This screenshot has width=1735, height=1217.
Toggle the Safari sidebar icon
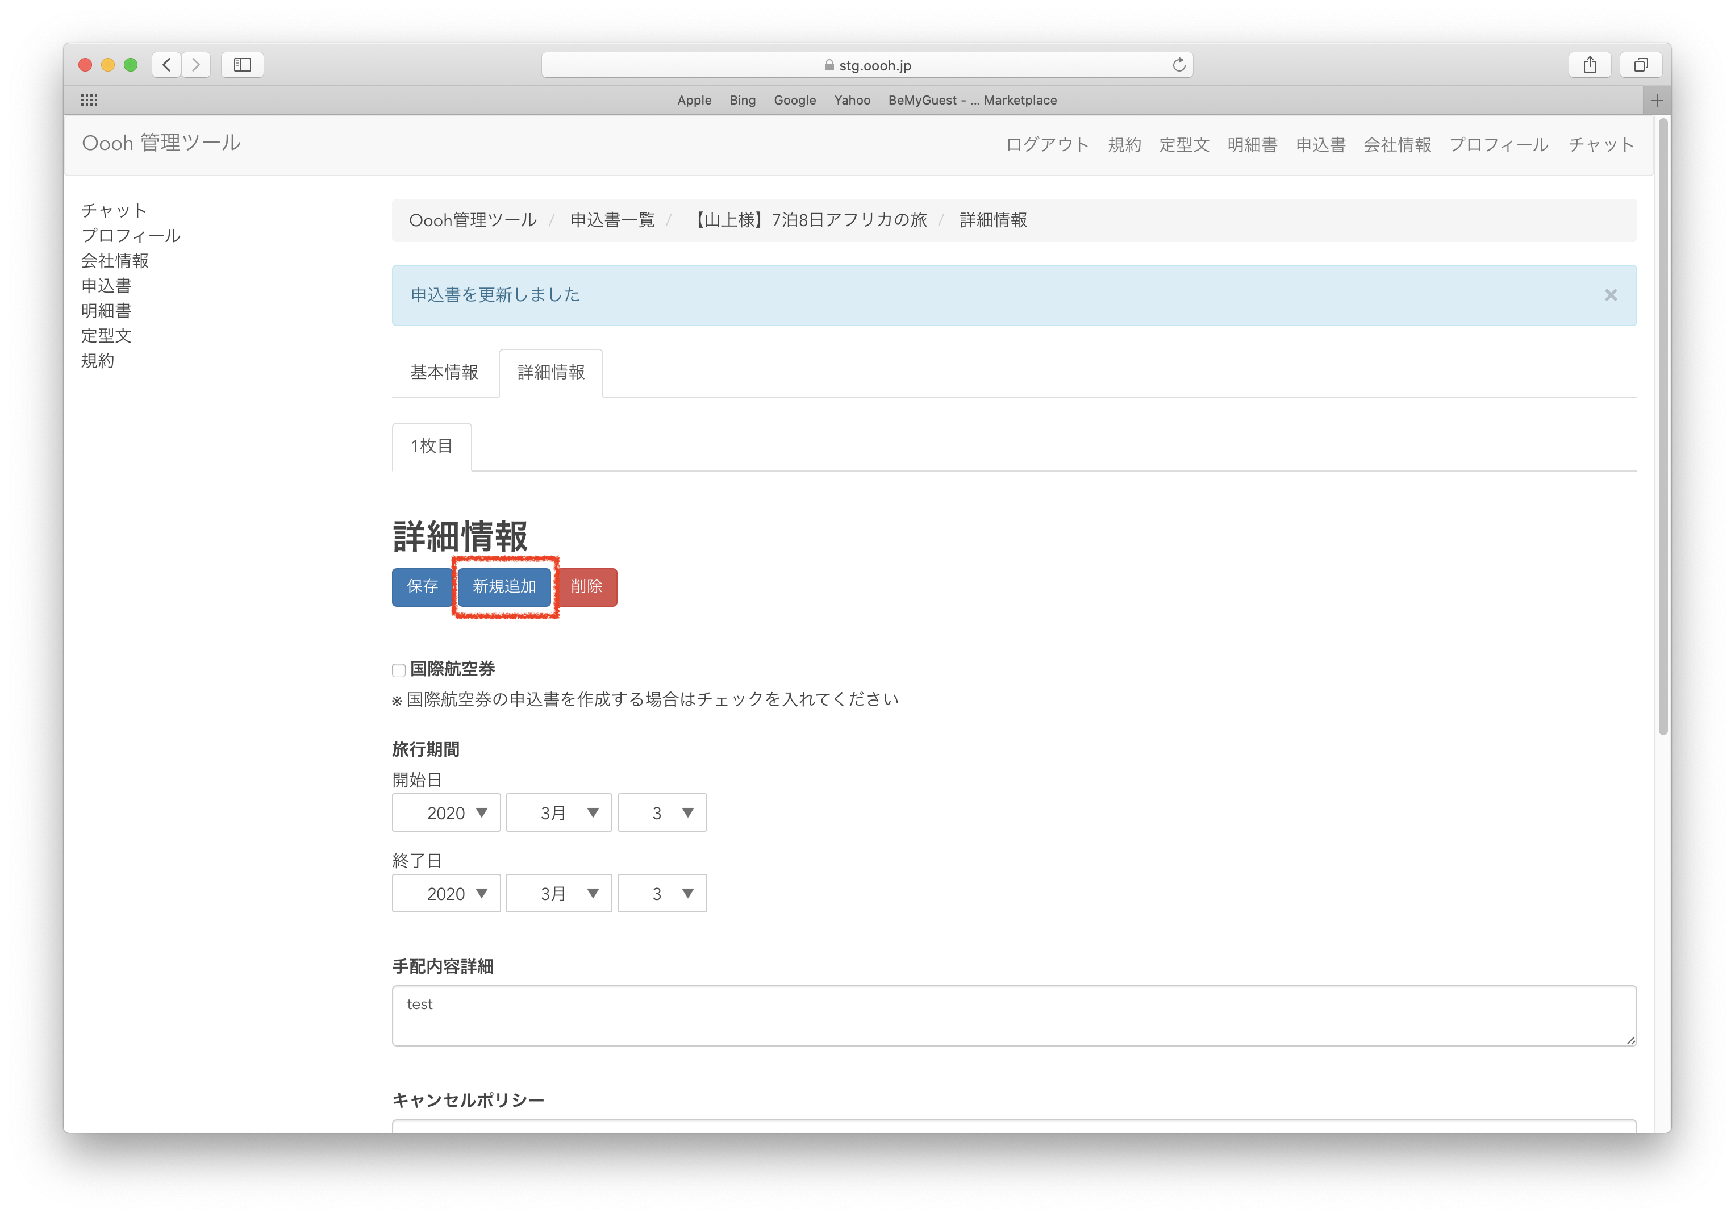(x=243, y=65)
